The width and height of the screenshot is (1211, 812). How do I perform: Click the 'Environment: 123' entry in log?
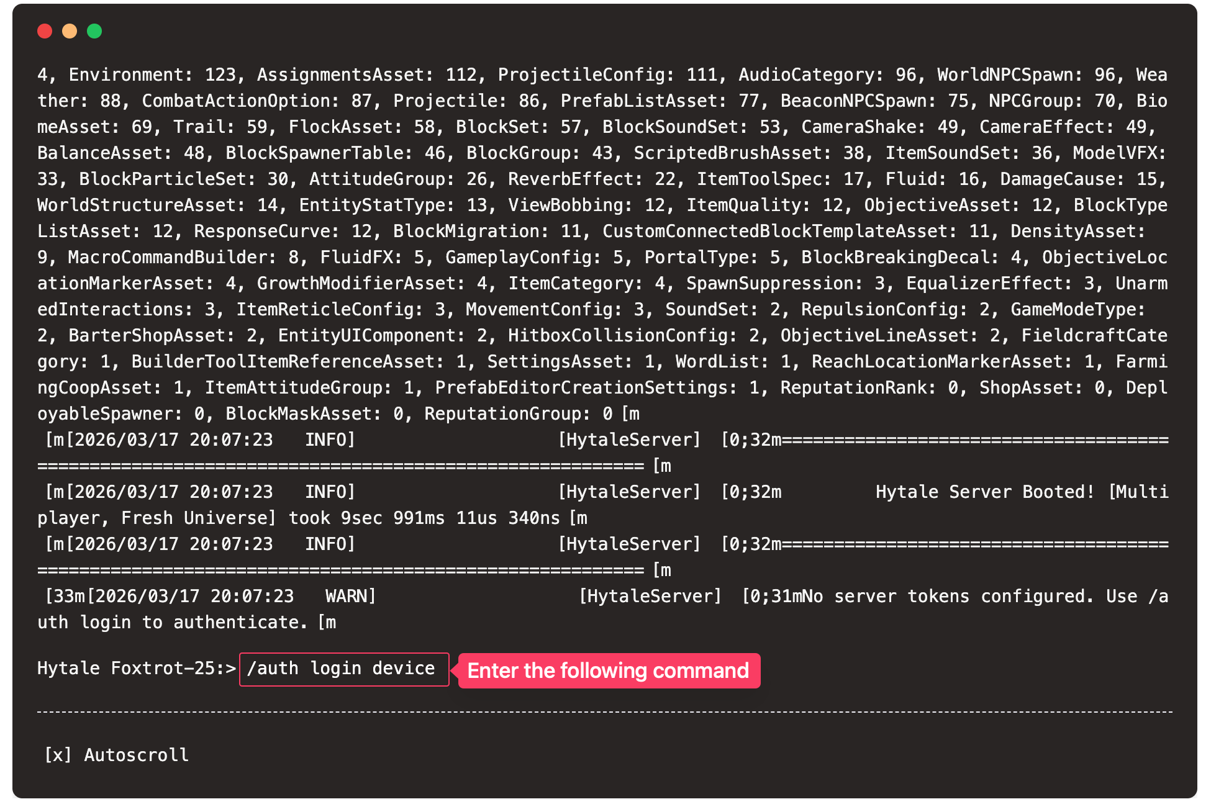point(152,75)
